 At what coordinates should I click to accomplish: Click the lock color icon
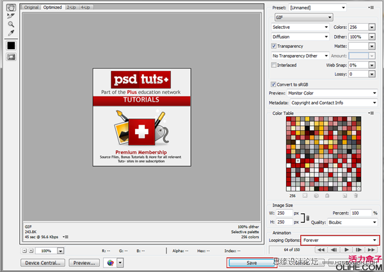click(x=327, y=195)
